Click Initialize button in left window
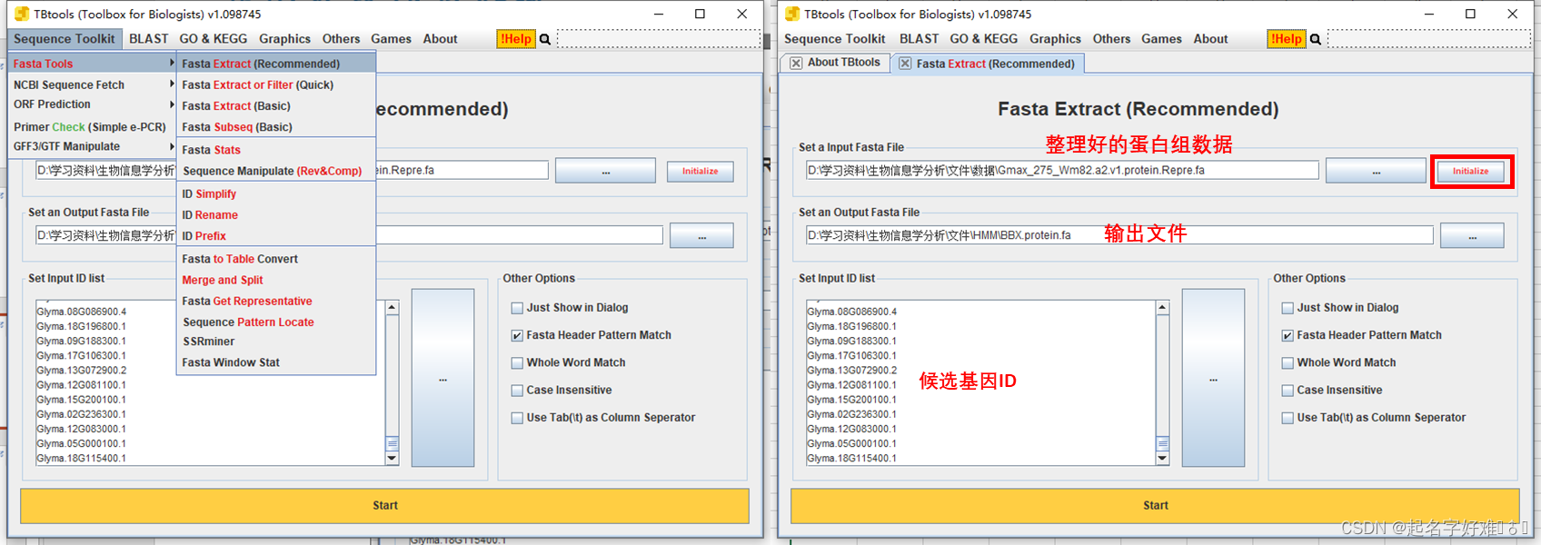Image resolution: width=1541 pixels, height=545 pixels. (700, 171)
